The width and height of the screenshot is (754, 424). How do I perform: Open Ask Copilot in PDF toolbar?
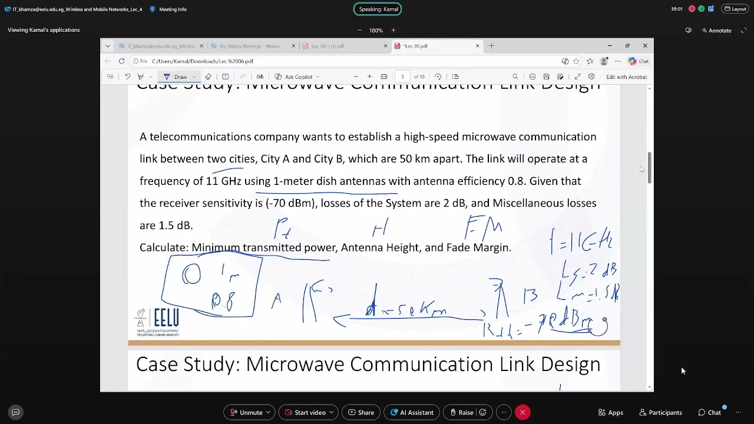tap(294, 77)
